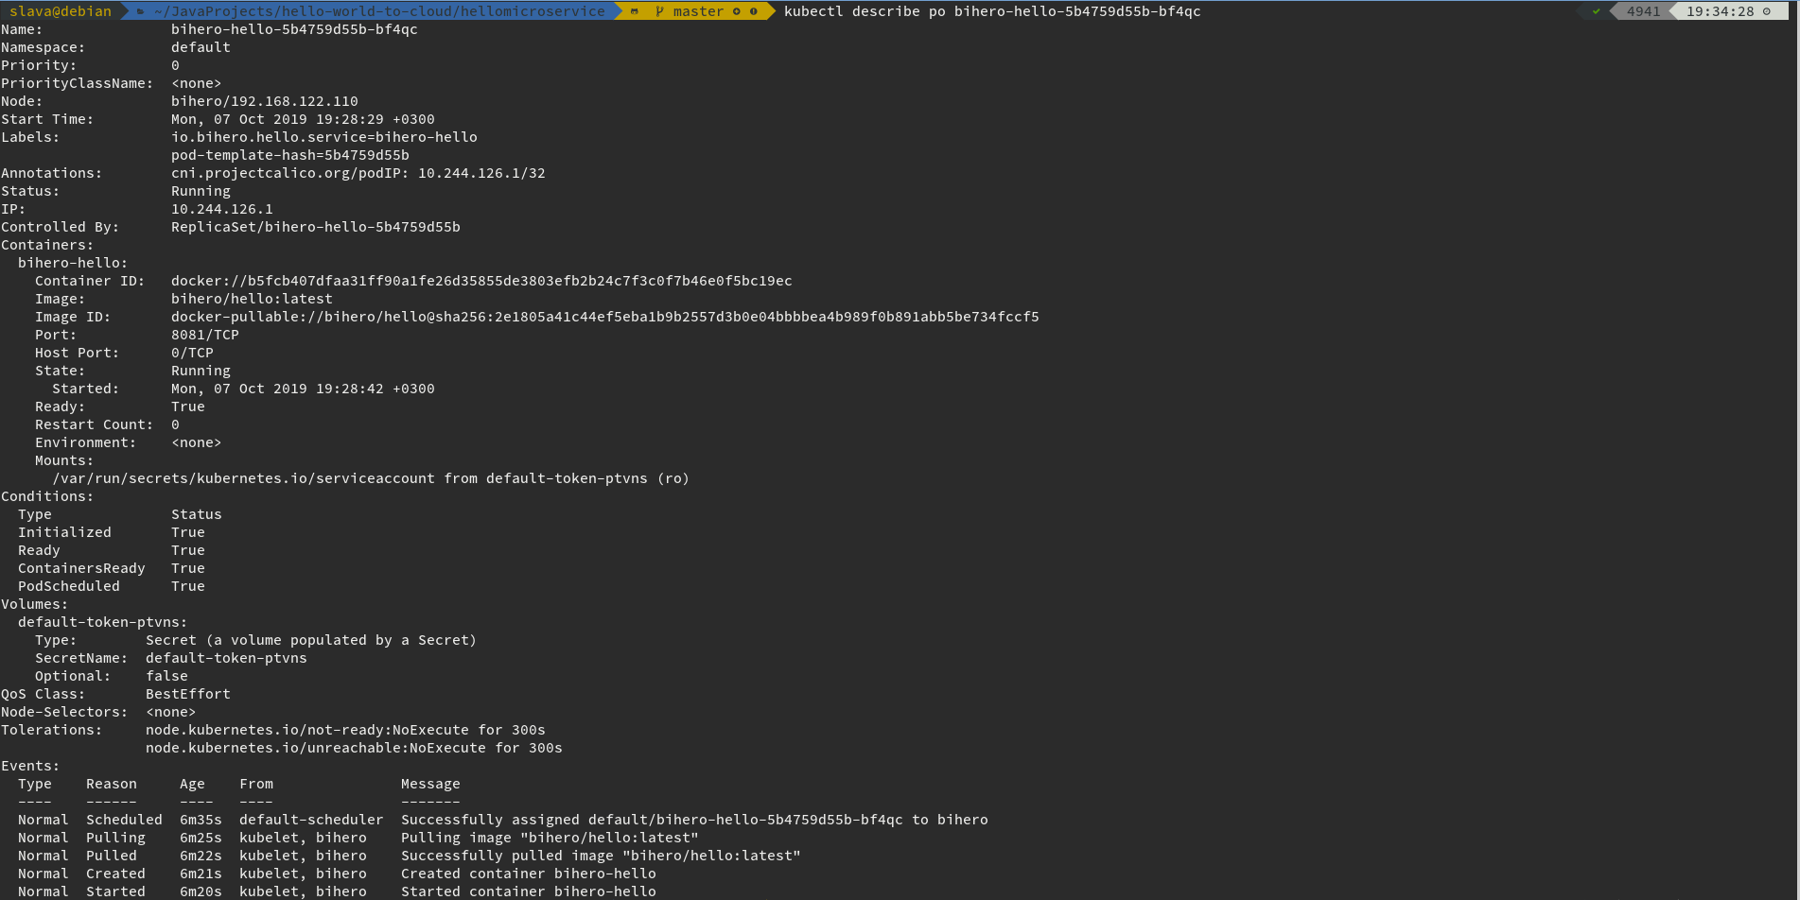
Task: Click the git branch icon before master
Action: (659, 11)
